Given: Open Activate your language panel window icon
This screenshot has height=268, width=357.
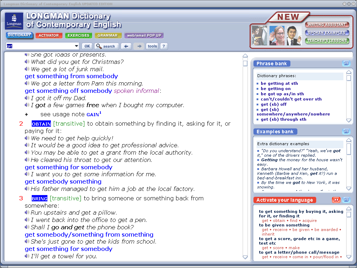Looking at the screenshot, I should 346,200.
